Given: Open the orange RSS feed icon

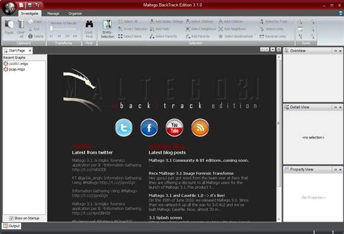Looking at the screenshot, I should pos(200,127).
